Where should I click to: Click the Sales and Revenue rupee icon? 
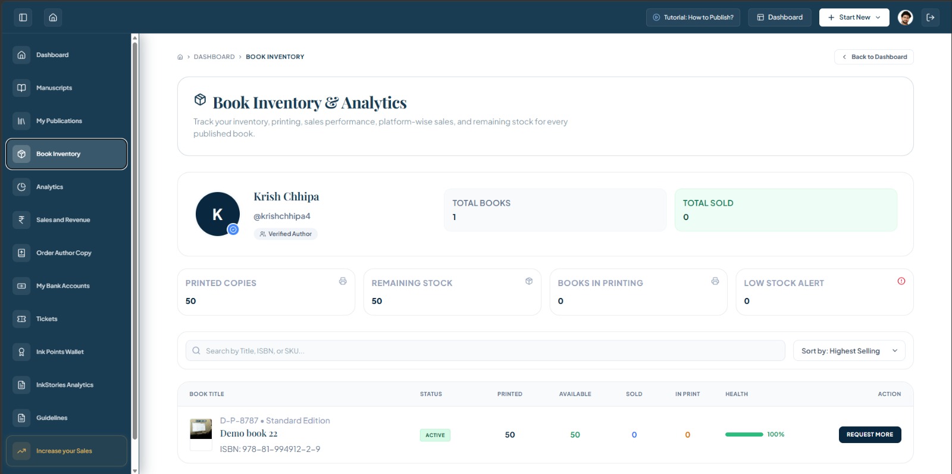click(21, 220)
